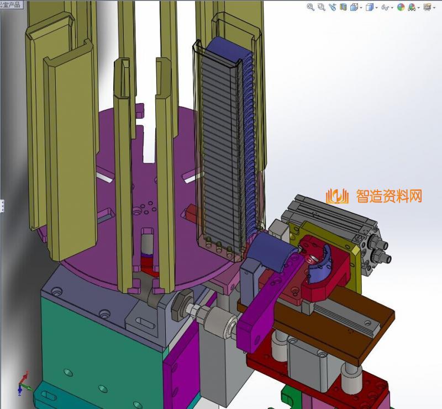
Task: Click the View Orientation cube icon
Action: pyautogui.click(x=354, y=7)
